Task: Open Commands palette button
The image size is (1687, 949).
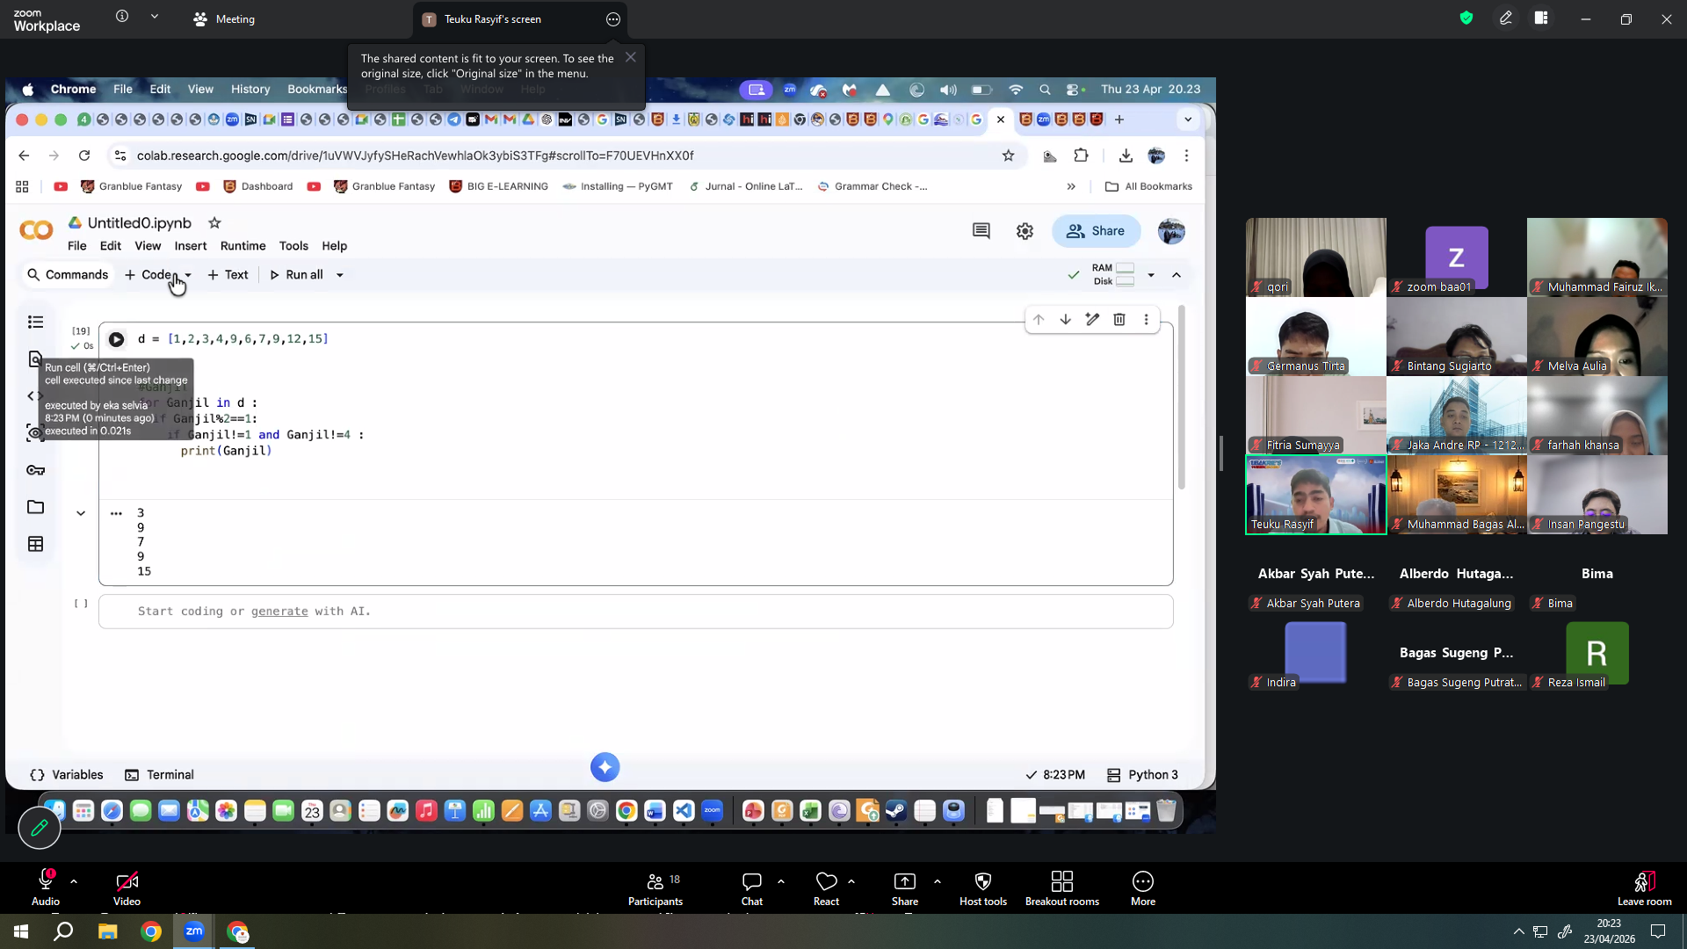Action: [x=68, y=275]
